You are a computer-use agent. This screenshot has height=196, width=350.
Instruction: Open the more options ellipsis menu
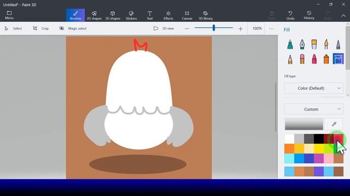(x=271, y=28)
